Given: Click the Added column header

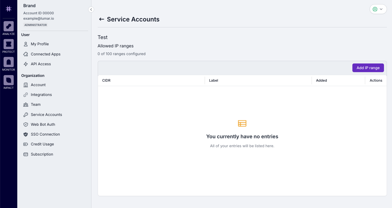Looking at the screenshot, I should (x=338, y=80).
